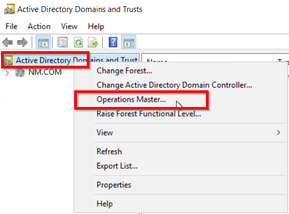Click the Forward arrow toolbar icon

coord(22,42)
